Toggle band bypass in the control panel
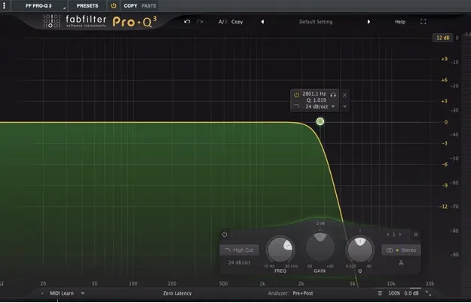 (225, 234)
